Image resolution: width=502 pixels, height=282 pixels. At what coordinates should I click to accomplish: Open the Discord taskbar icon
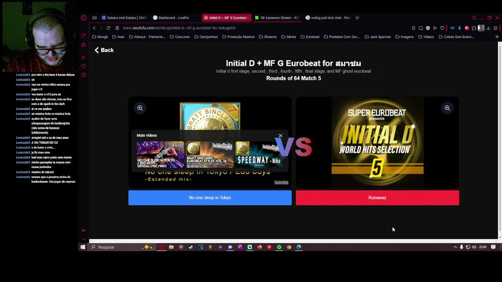point(230,247)
